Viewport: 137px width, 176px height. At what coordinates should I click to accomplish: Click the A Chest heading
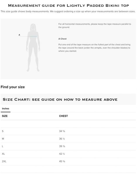coord(62,39)
